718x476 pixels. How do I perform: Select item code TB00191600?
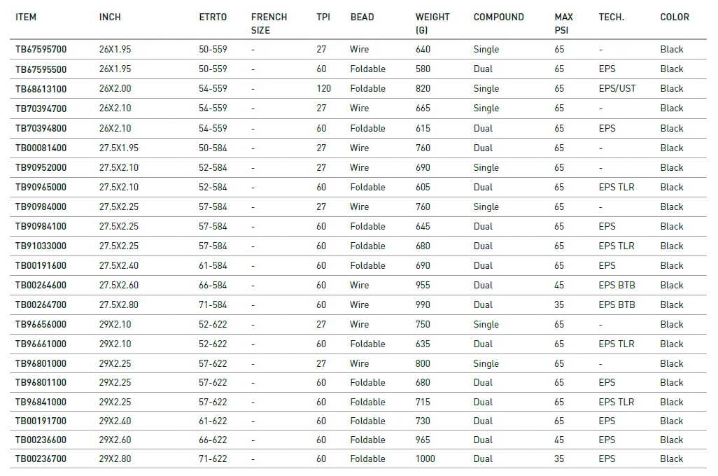pos(41,265)
